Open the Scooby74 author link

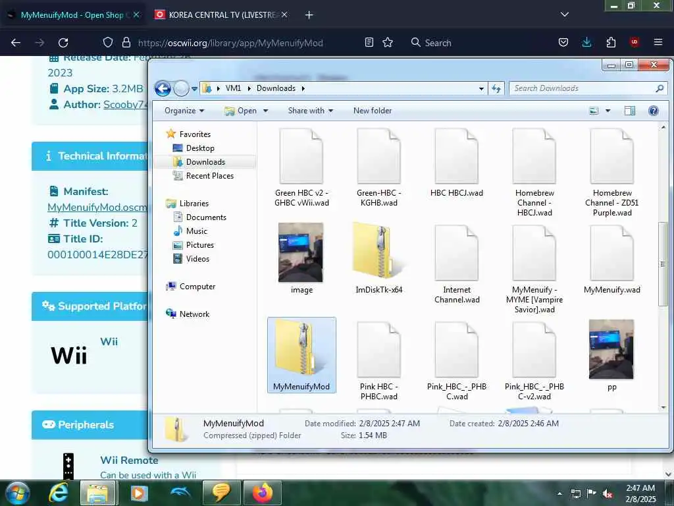(126, 105)
